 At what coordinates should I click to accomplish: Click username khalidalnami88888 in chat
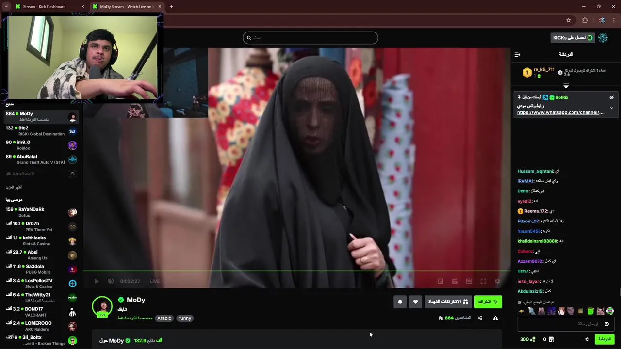click(x=538, y=241)
